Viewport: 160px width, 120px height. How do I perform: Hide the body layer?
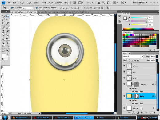(124, 96)
